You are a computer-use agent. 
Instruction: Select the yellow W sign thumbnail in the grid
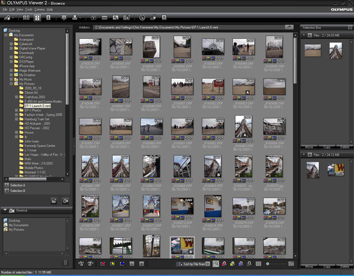(x=182, y=246)
